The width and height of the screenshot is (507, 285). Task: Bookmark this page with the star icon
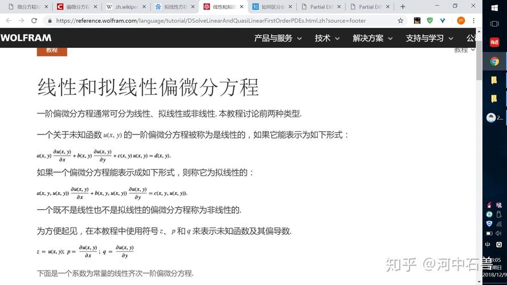coord(400,21)
